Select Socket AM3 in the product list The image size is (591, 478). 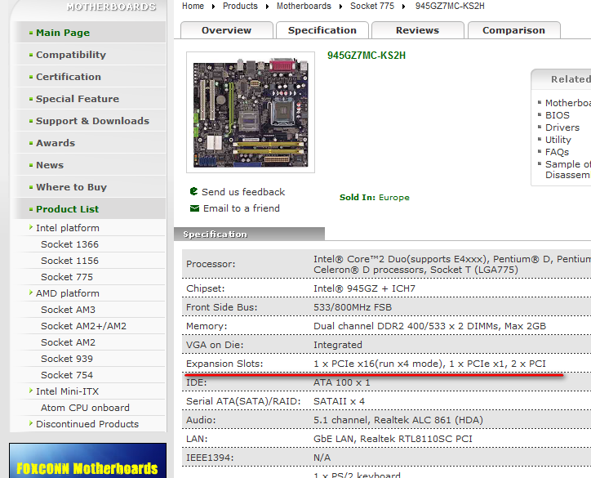[x=69, y=310]
